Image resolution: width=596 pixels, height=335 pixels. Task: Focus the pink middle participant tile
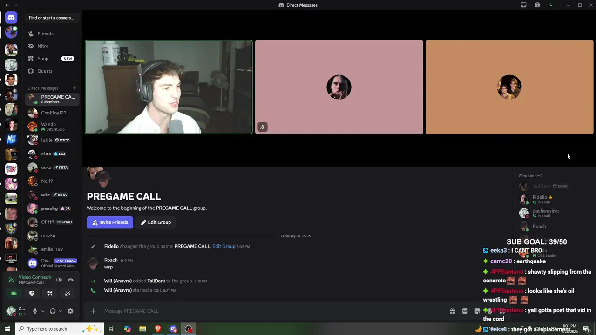(x=339, y=87)
